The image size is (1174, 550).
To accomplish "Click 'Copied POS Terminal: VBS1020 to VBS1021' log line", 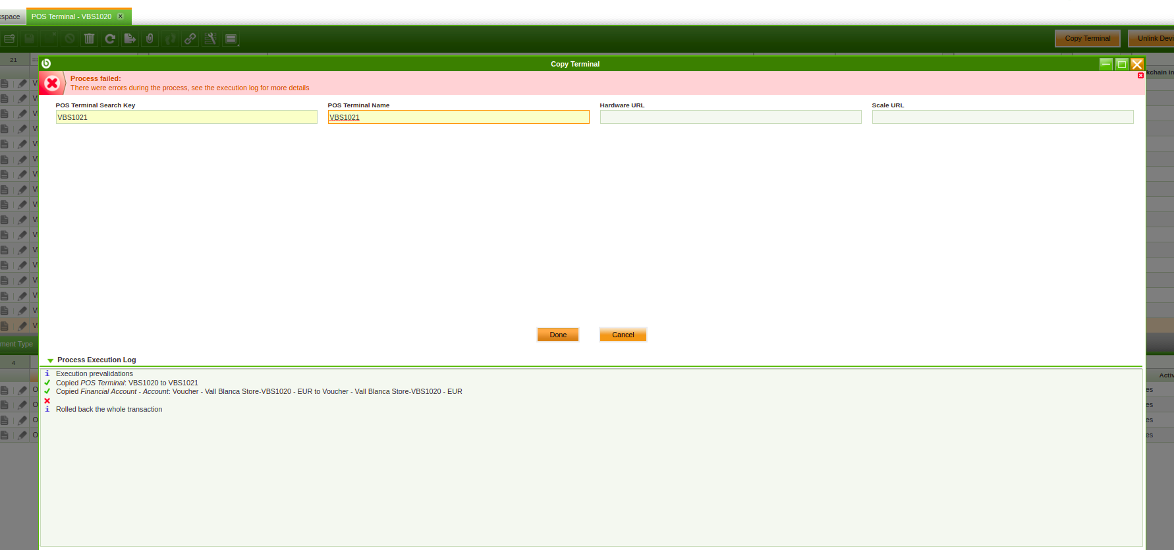I will pyautogui.click(x=127, y=383).
